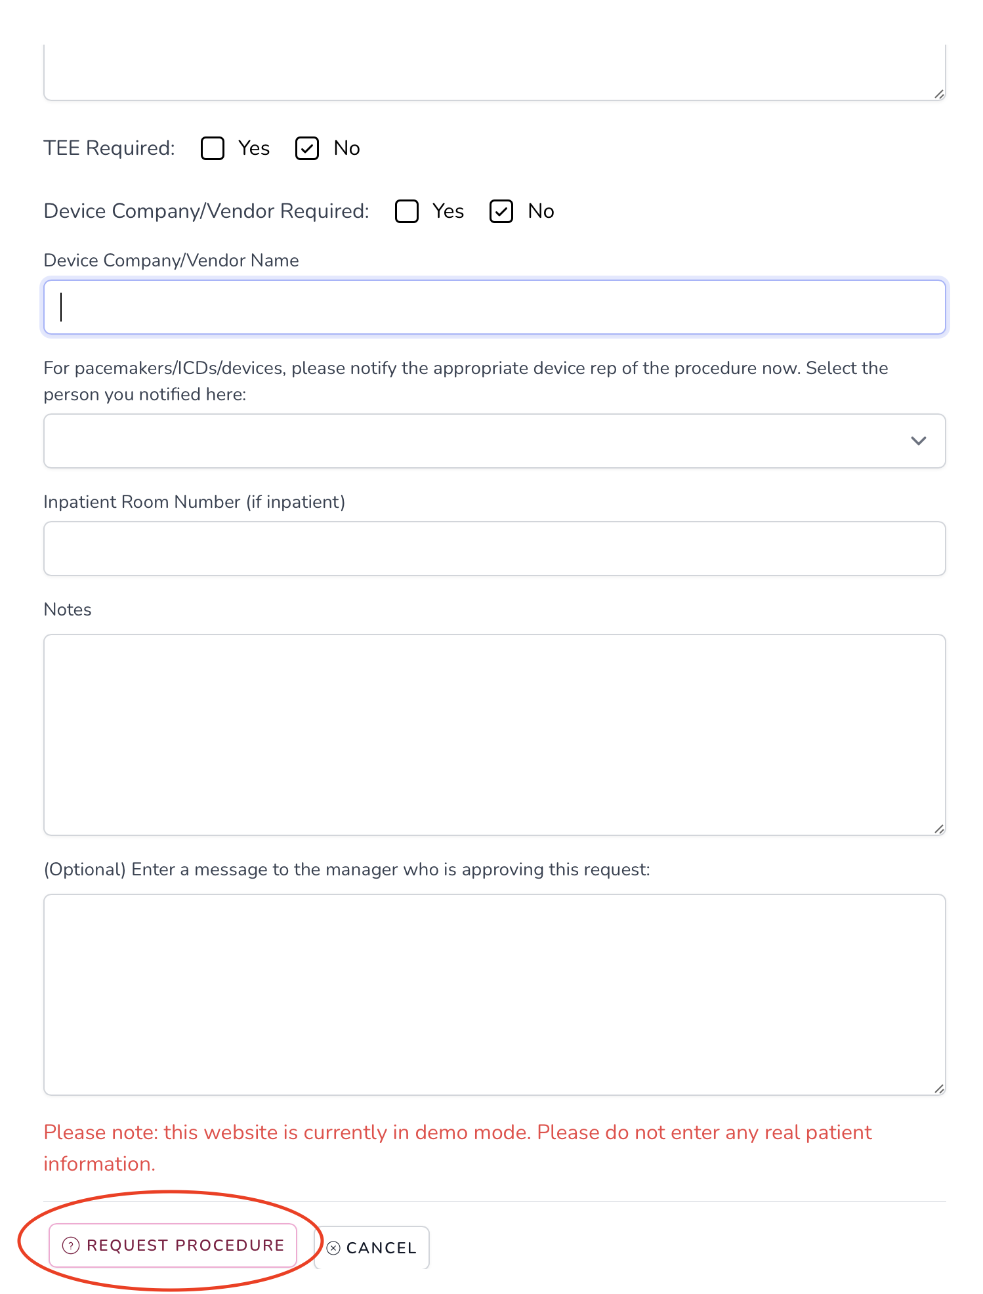Click the question mark icon on Request Procedure
The width and height of the screenshot is (983, 1294).
coord(70,1245)
